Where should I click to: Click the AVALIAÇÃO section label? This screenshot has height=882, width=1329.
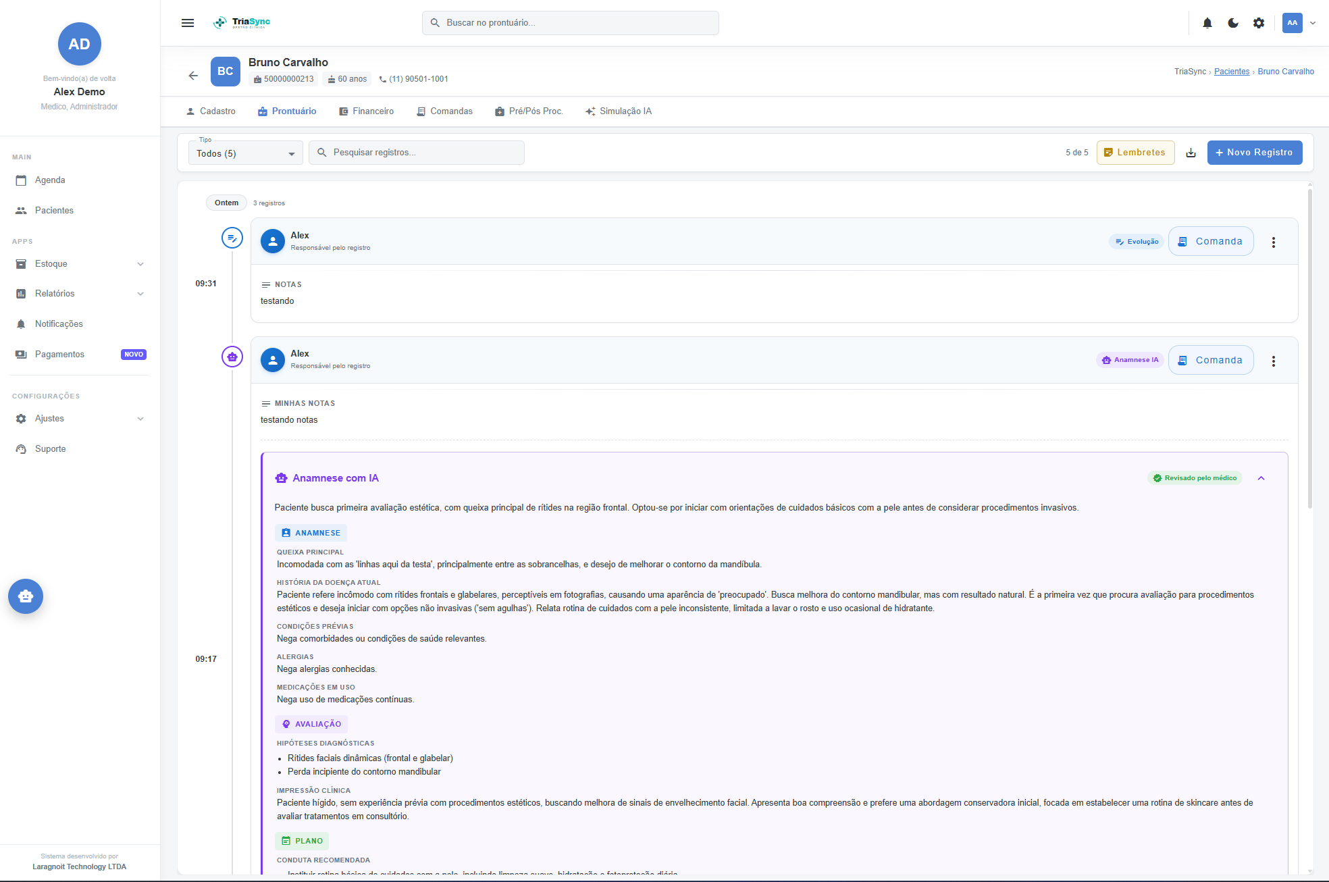(311, 724)
